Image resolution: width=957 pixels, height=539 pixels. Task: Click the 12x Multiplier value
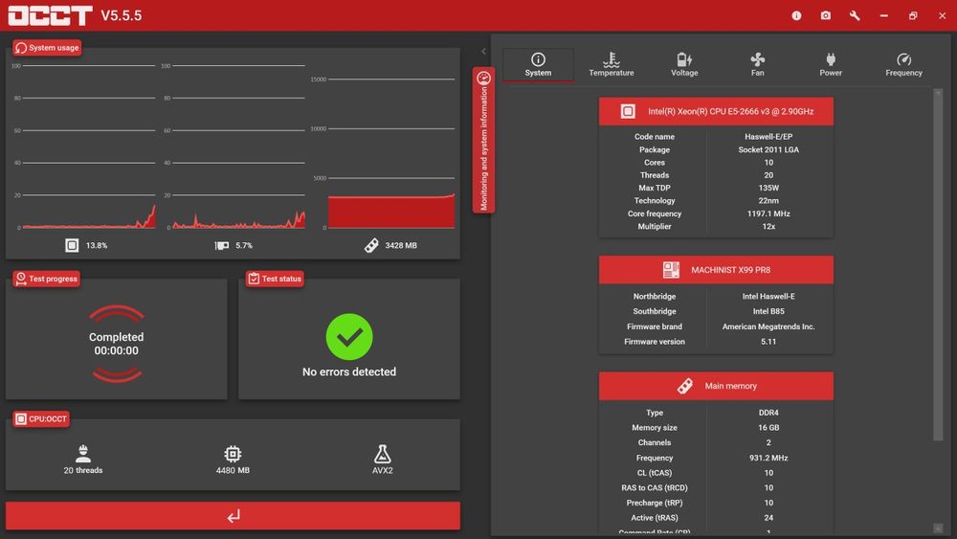coord(768,227)
